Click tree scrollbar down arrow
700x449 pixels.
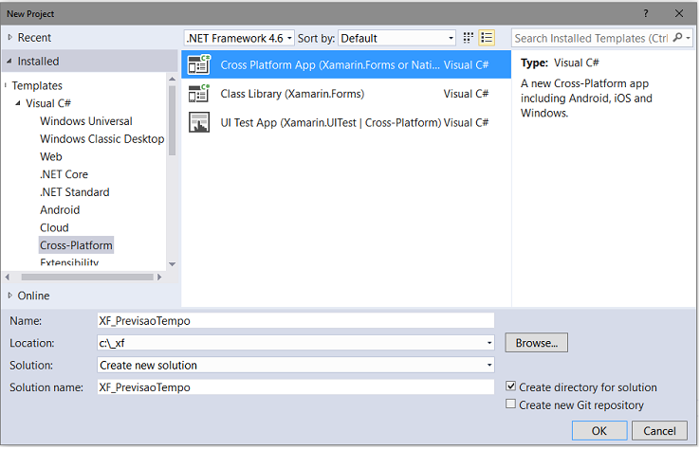pyautogui.click(x=173, y=264)
